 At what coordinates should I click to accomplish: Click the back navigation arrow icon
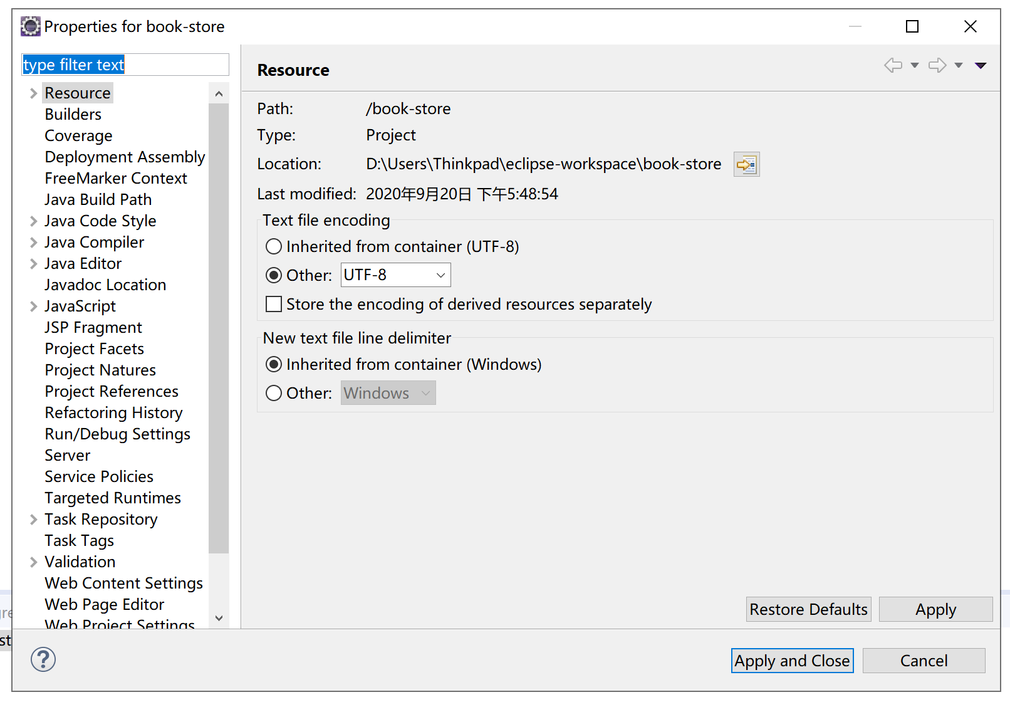coord(893,65)
